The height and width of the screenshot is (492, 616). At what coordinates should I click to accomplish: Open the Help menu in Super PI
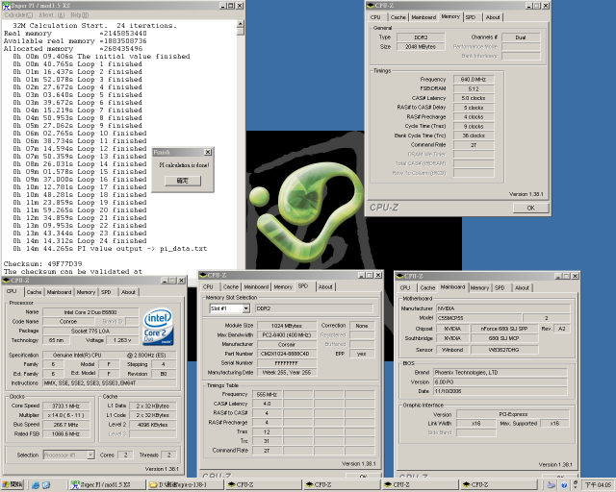point(79,15)
